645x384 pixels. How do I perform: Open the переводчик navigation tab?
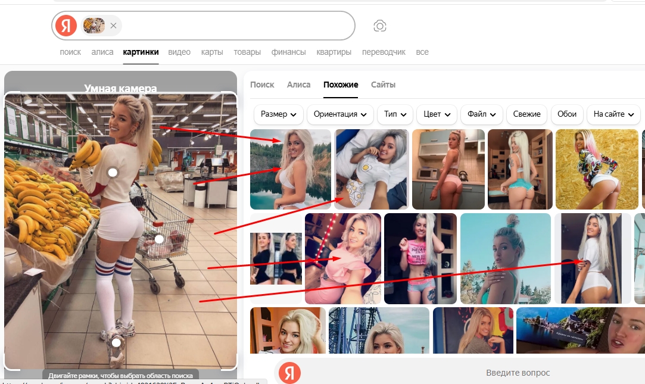tap(384, 52)
